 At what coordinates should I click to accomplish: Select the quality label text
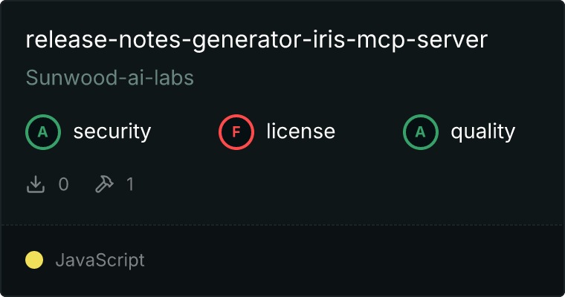482,131
